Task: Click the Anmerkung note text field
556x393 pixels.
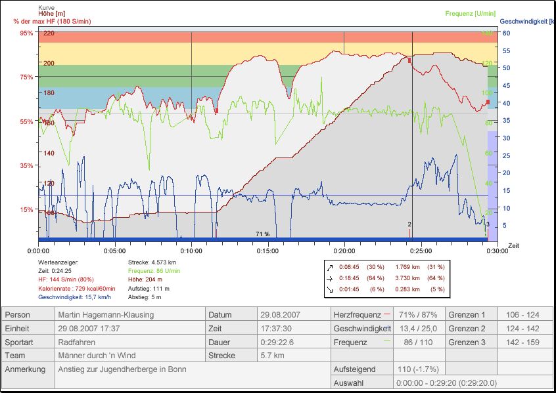Action: 122,369
